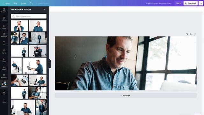Click the Share button
Screen dimensions: 204x115
(x=178, y=3)
